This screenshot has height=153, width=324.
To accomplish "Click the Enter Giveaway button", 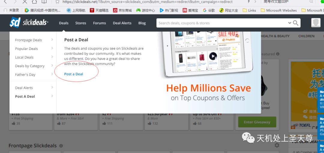I will [x=257, y=122].
